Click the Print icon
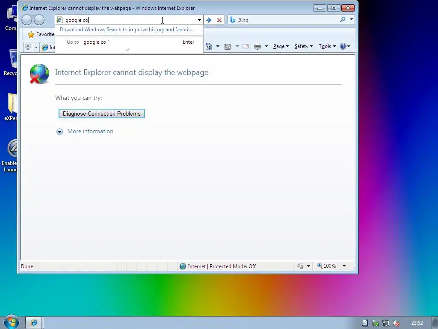This screenshot has height=329, width=438. click(x=257, y=46)
